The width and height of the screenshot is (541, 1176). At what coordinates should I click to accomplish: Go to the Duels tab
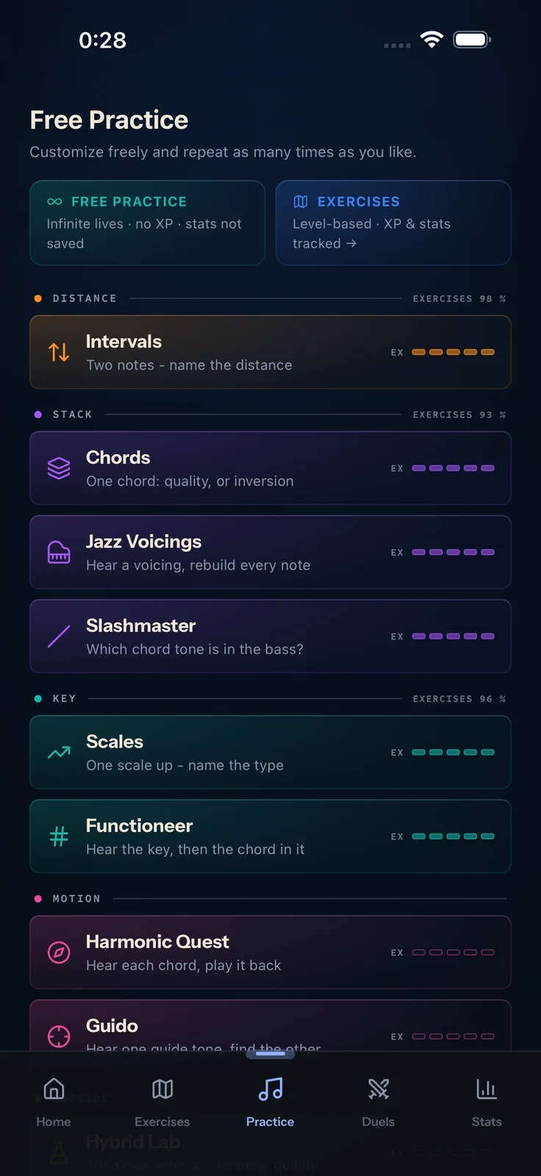(379, 1102)
